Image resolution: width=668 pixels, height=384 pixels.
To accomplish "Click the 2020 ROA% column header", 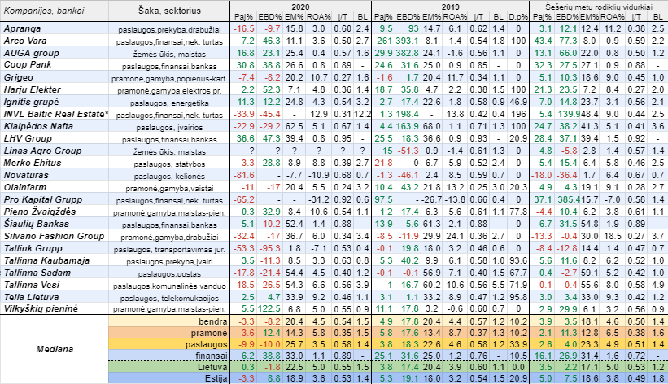I will coord(319,17).
